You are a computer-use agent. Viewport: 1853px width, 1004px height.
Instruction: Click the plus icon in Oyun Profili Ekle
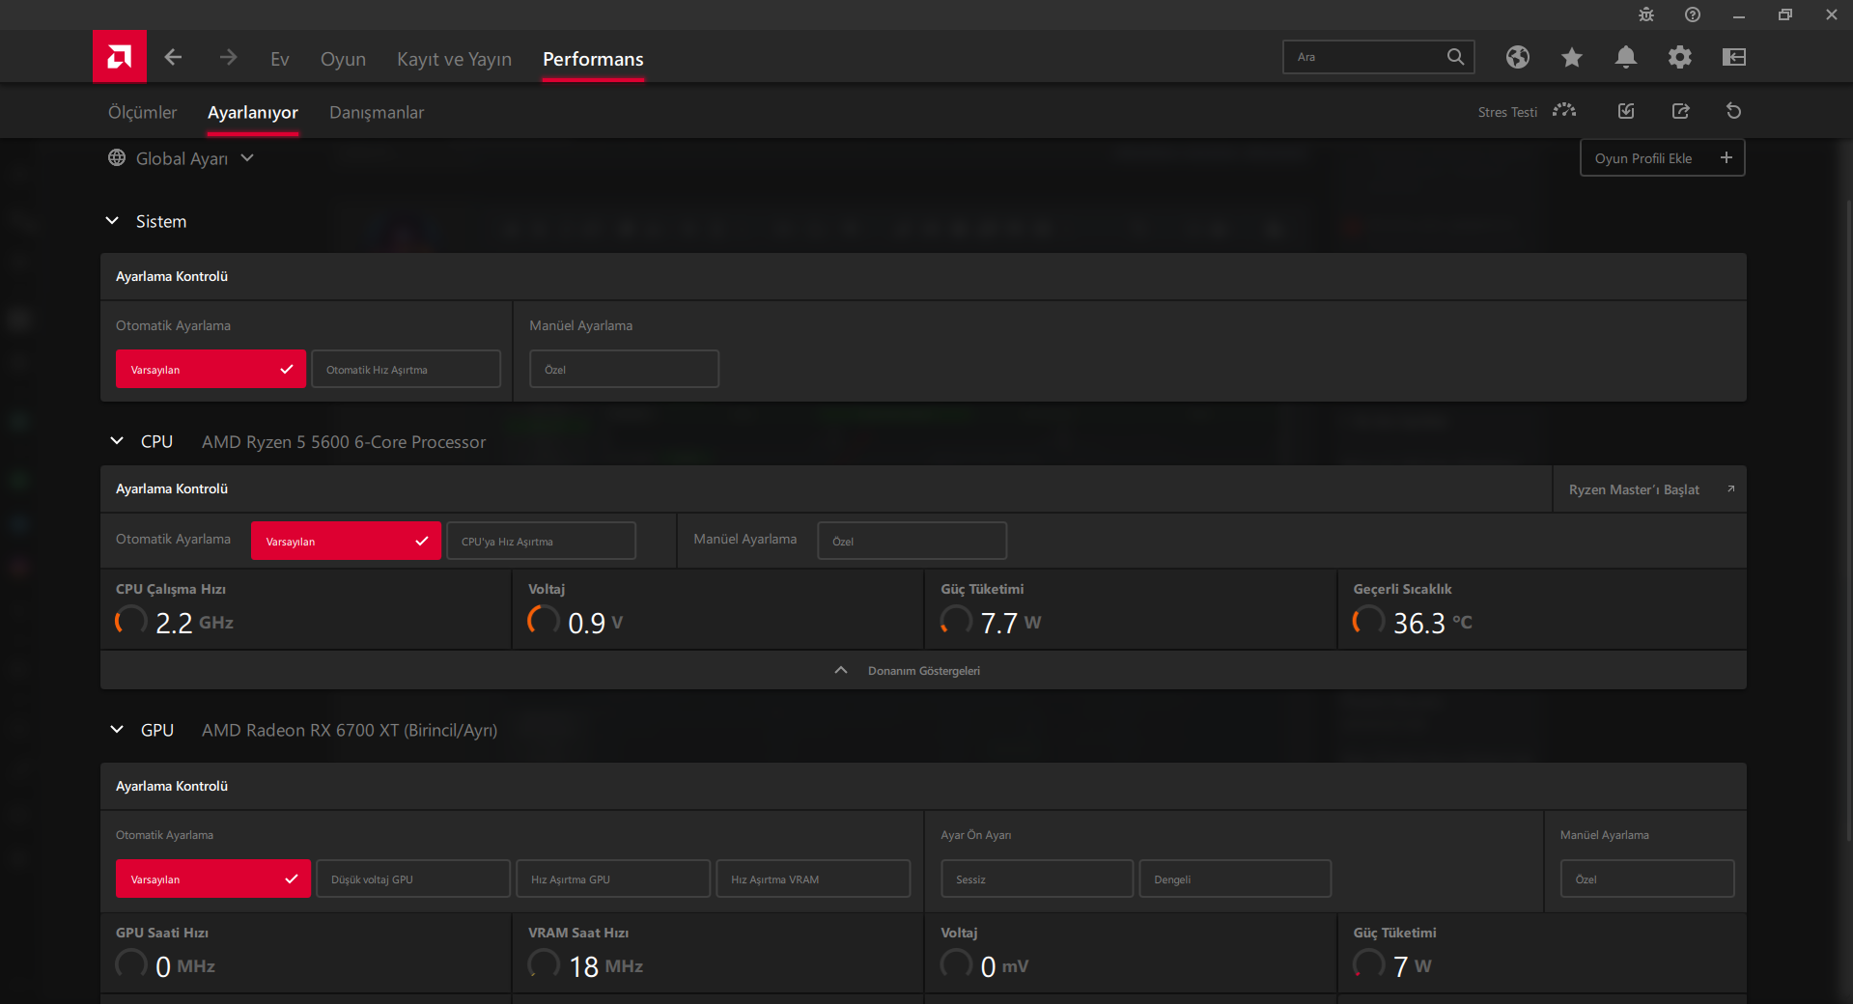(x=1726, y=157)
